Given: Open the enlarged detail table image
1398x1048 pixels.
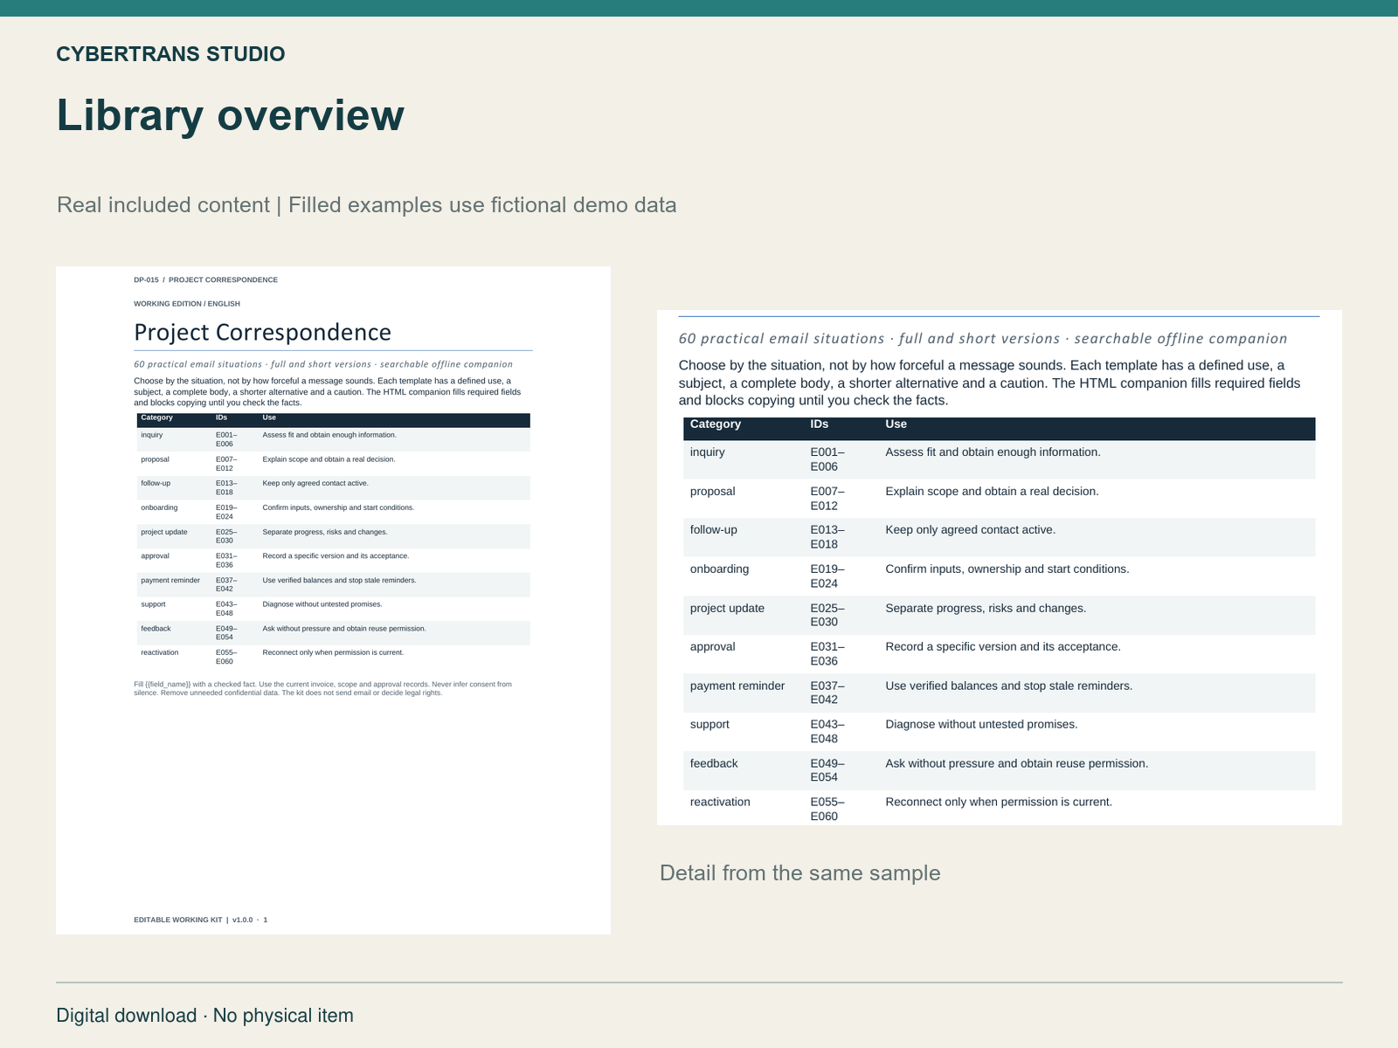Looking at the screenshot, I should tap(999, 568).
